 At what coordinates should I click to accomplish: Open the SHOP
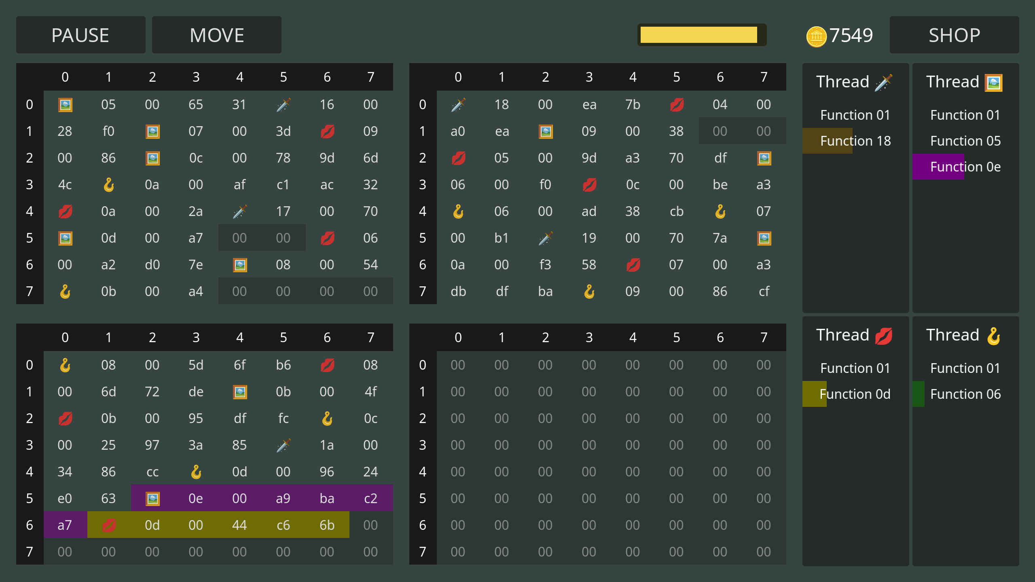click(x=954, y=35)
